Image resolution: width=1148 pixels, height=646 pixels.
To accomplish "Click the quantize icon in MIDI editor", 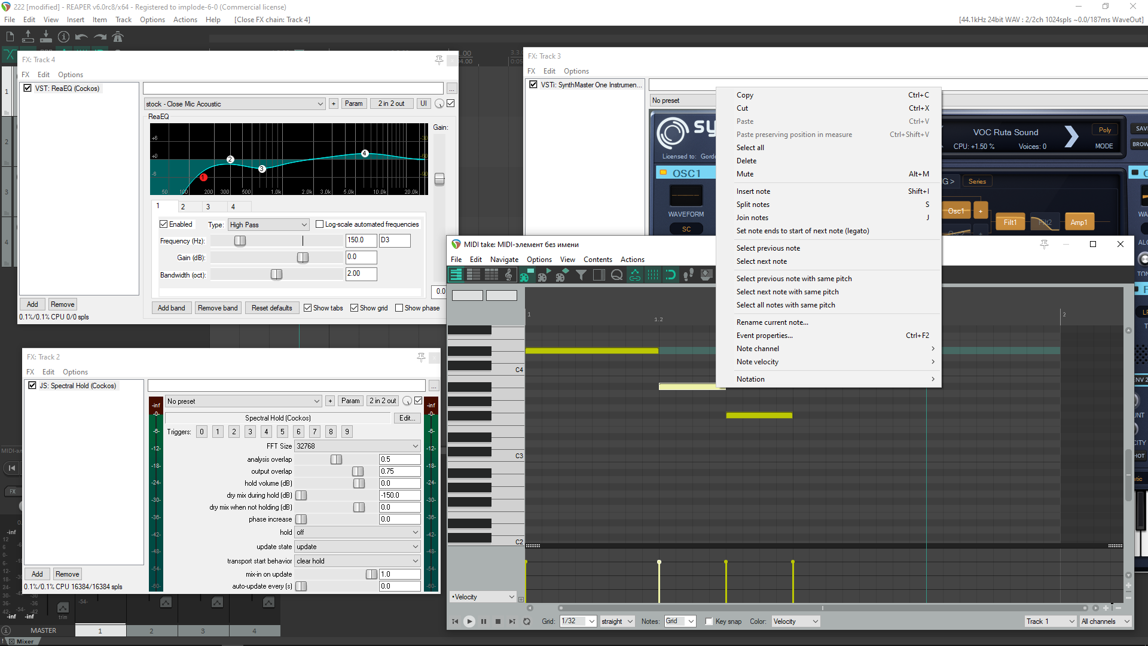I will click(617, 275).
